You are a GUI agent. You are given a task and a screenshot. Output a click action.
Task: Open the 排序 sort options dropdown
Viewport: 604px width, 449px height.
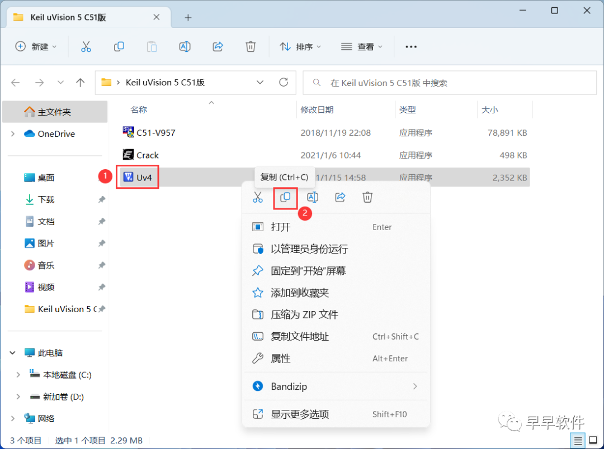pos(300,47)
